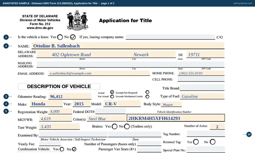Click the Odometer Reading field 96,412
Image resolution: width=255 pixels, height=153 pixels.
coord(70,96)
